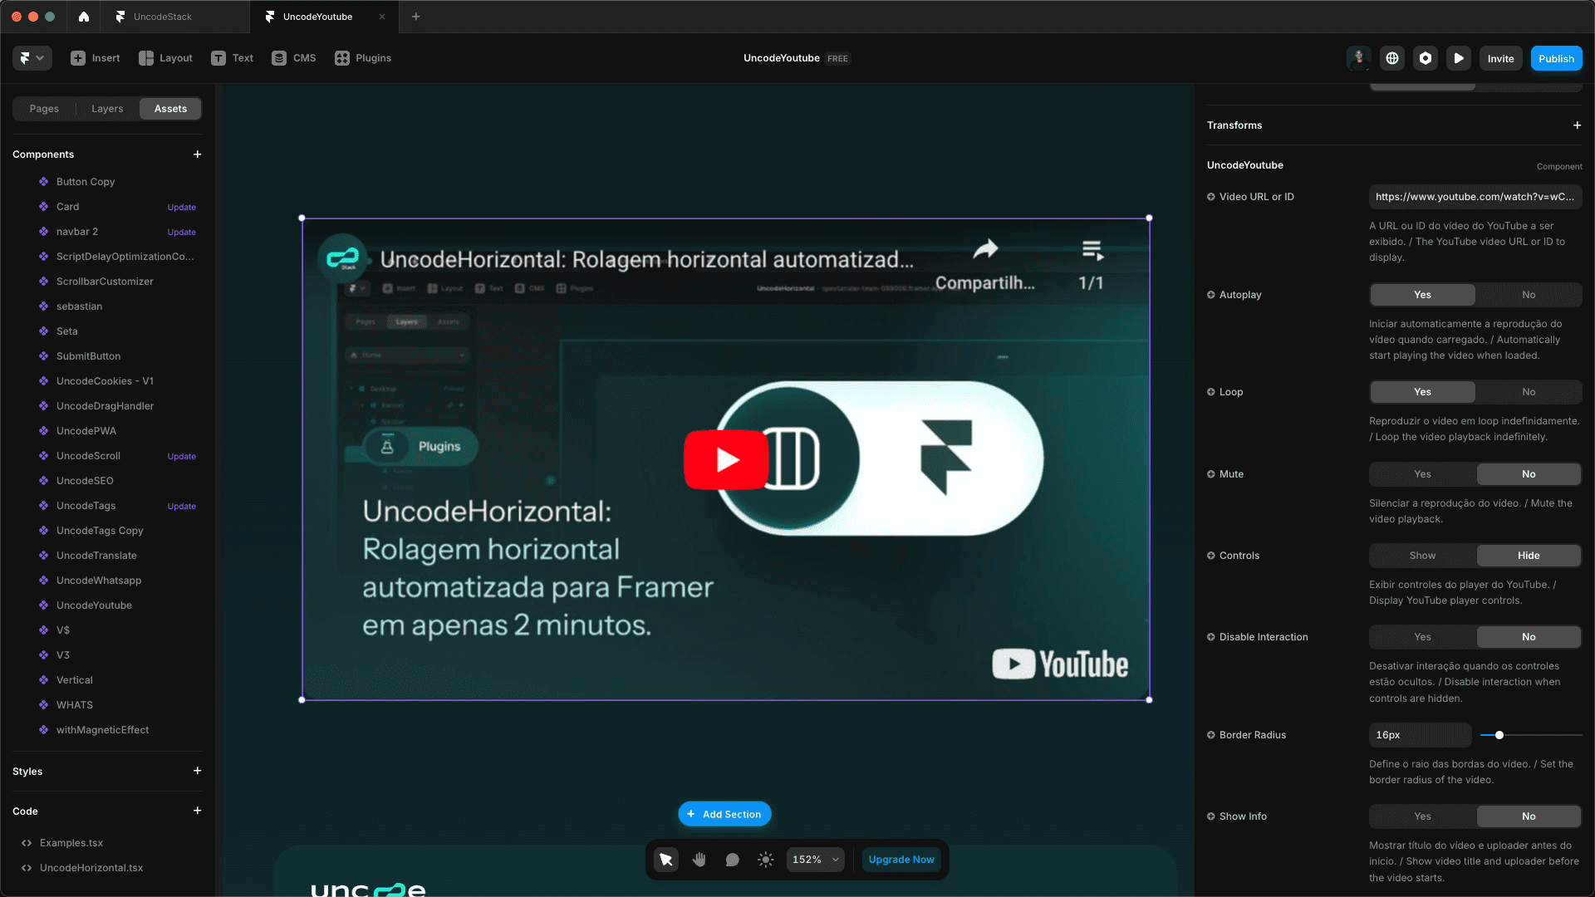The image size is (1595, 897).
Task: Click the channel avatar in the video
Action: click(342, 258)
